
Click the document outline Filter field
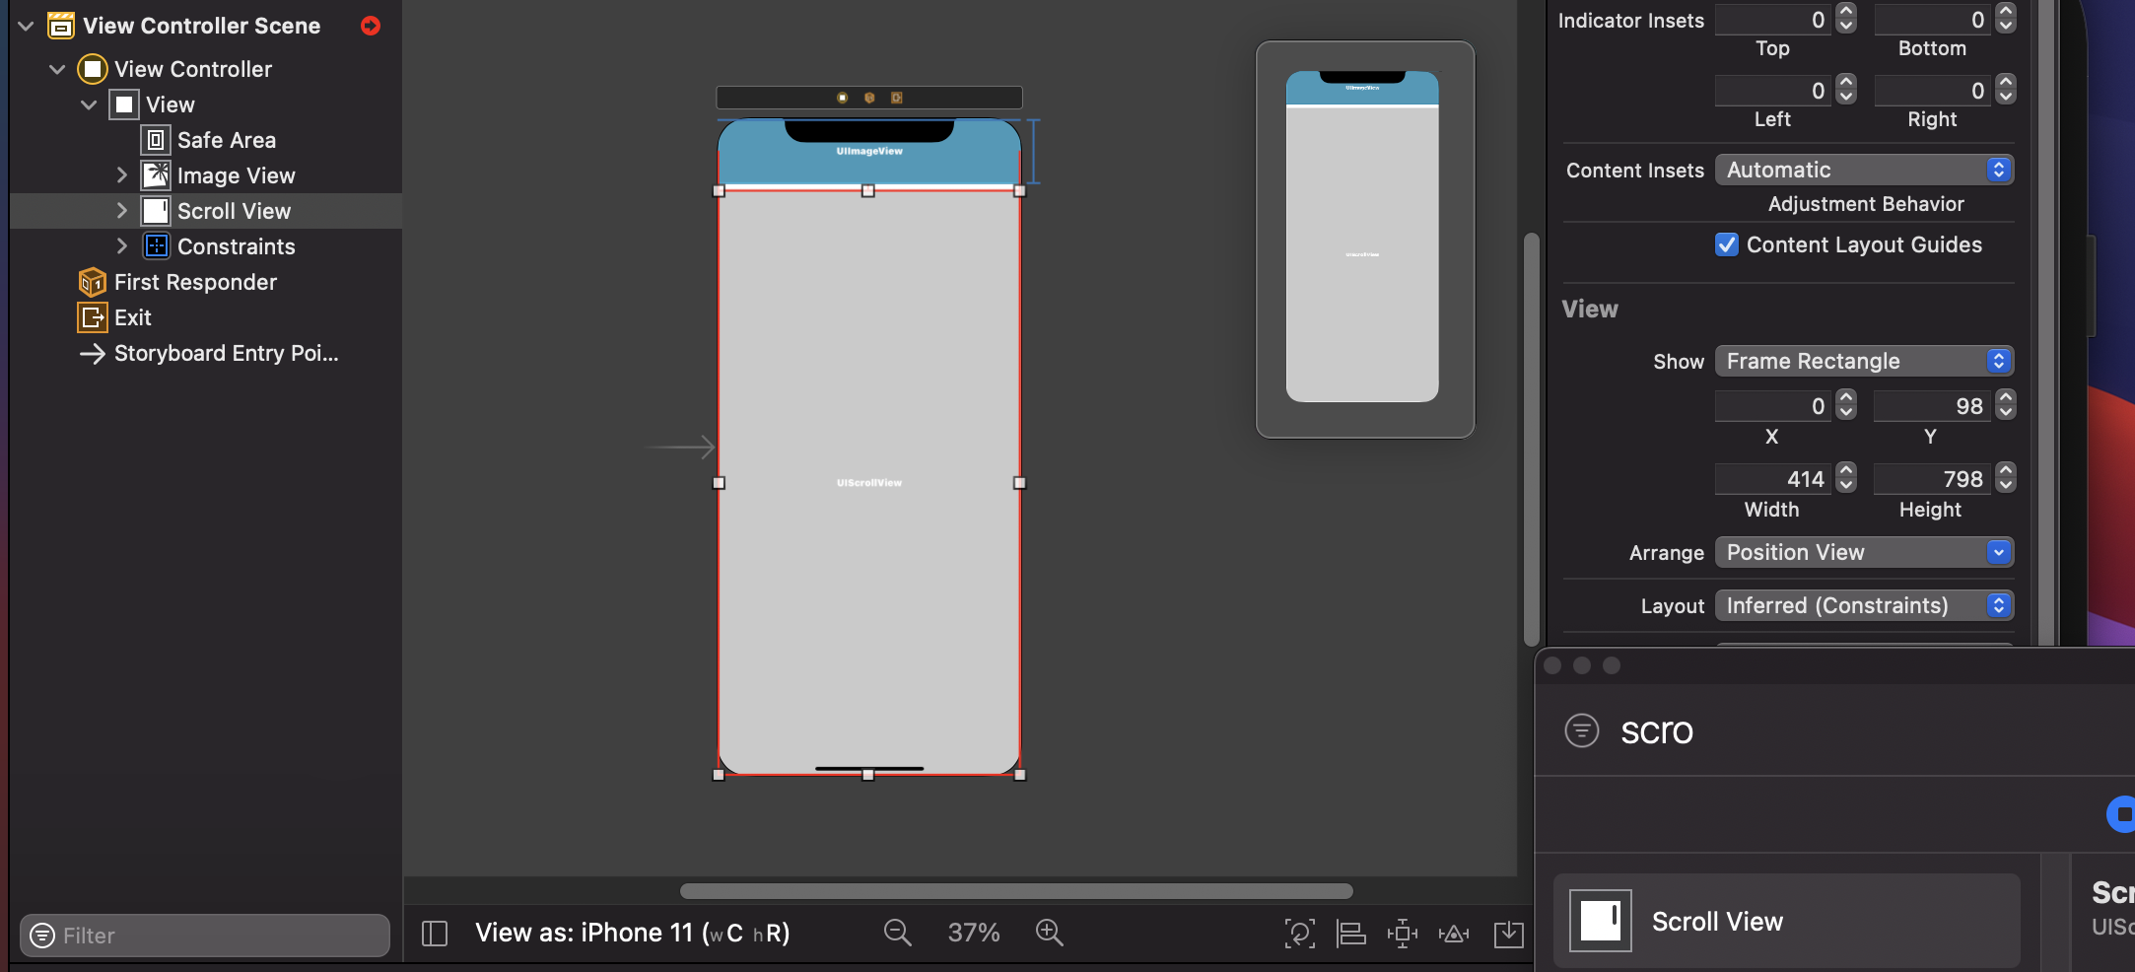205,936
